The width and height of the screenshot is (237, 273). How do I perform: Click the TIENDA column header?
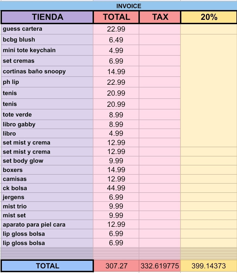pos(47,17)
